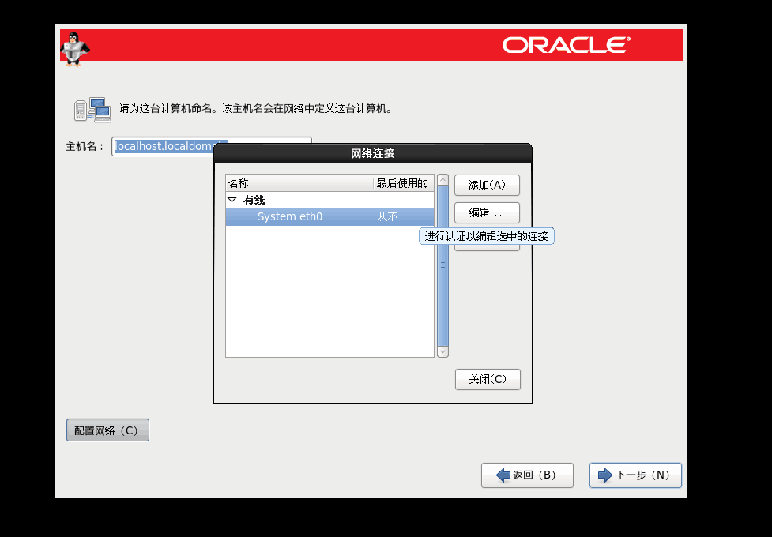This screenshot has width=772, height=537.
Task: Click the Tux penguin logo
Action: 74,48
